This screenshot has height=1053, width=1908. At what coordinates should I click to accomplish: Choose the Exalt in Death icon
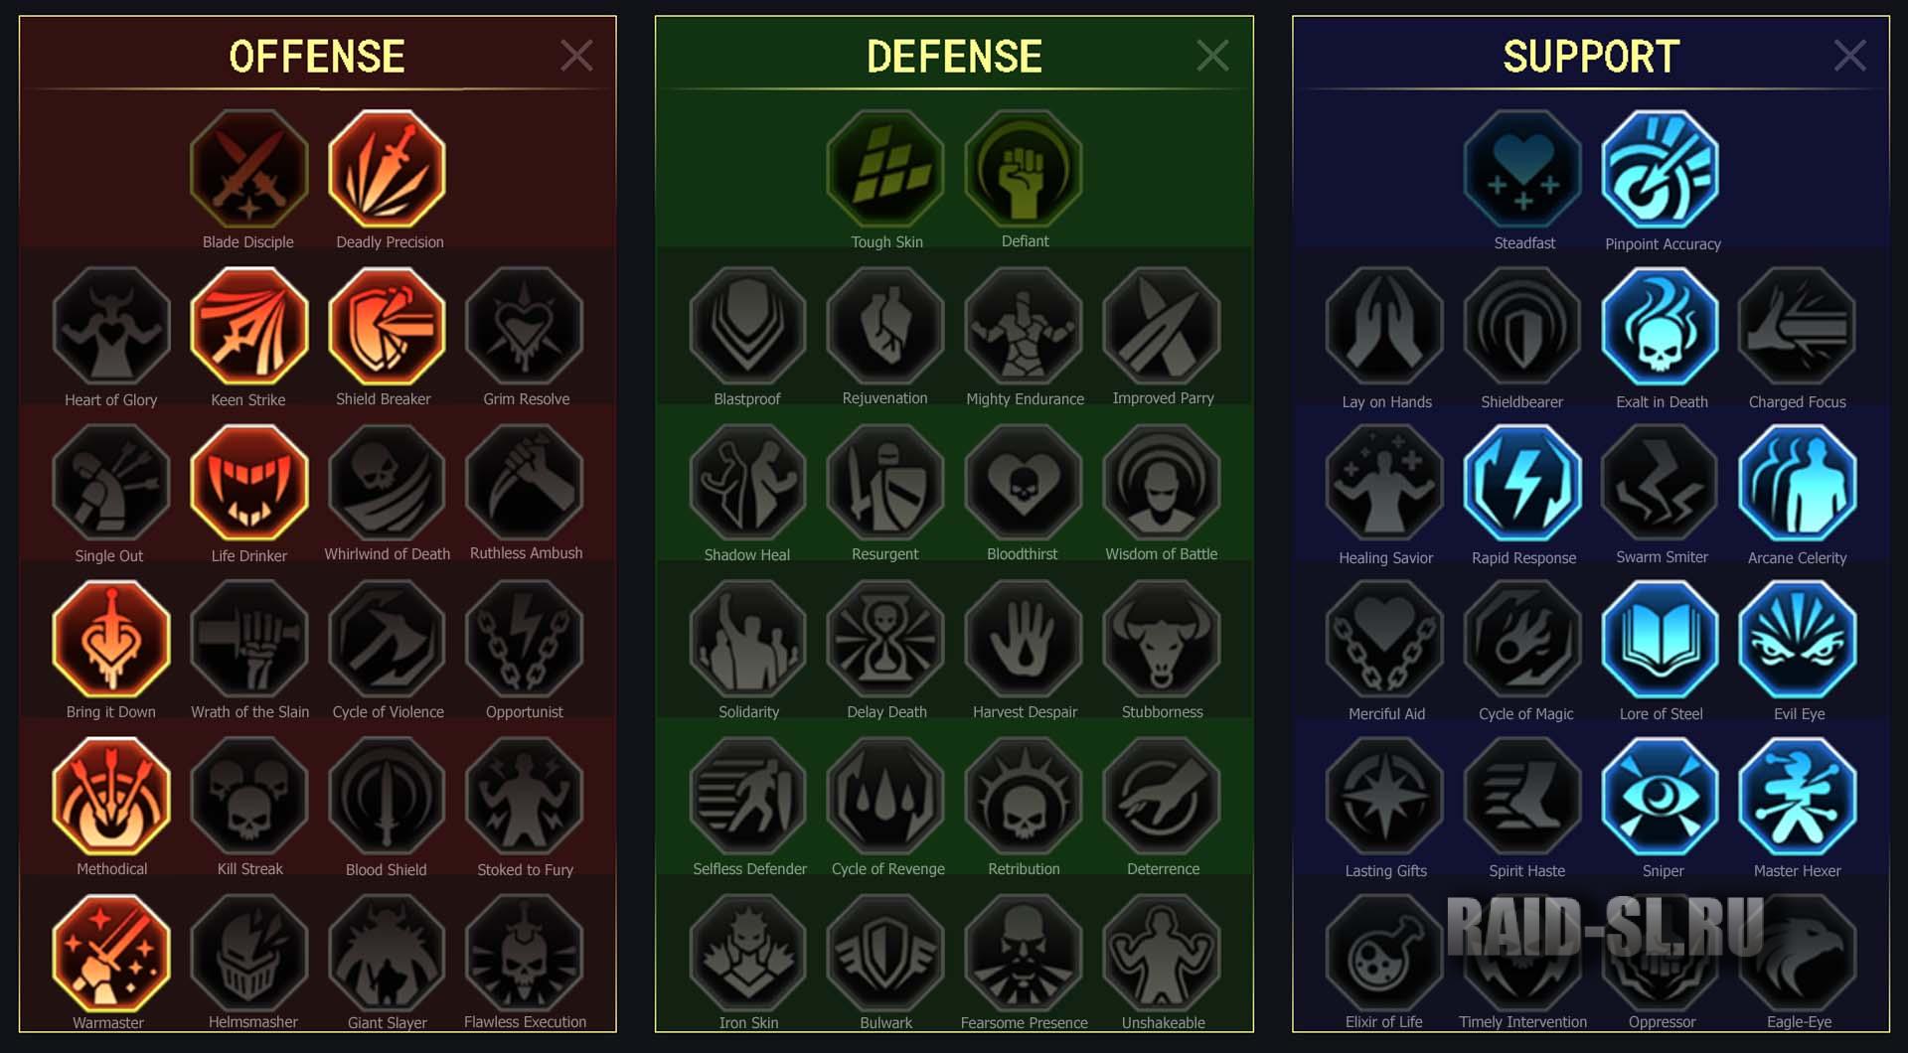coord(1661,326)
